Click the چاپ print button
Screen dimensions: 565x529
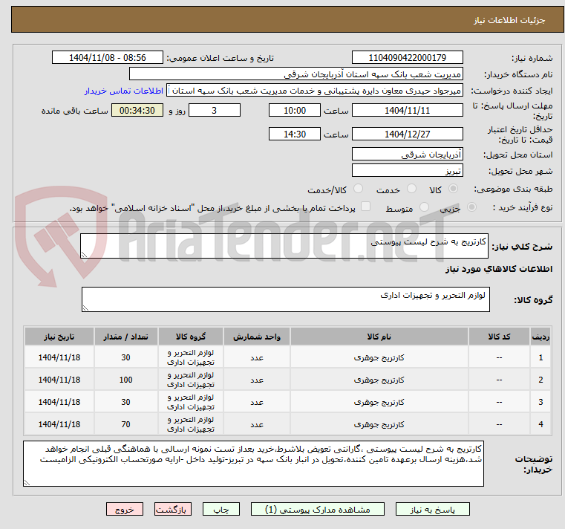pos(221,509)
